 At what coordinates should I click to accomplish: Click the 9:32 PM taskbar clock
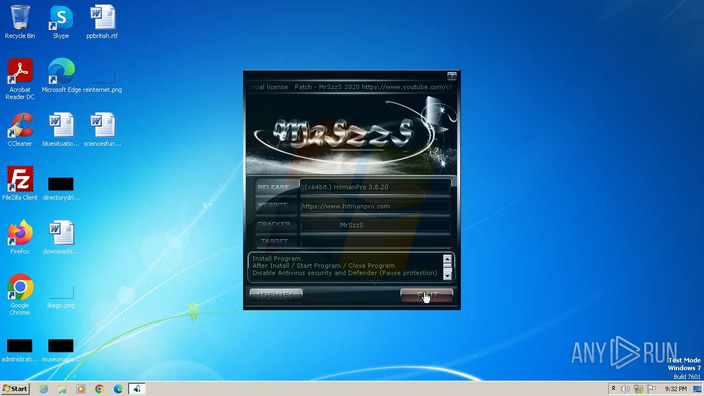(675, 389)
